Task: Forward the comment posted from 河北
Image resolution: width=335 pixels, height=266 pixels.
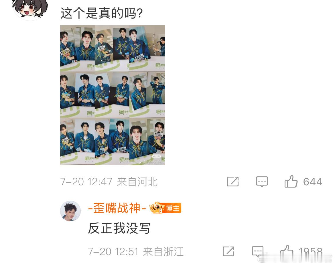Action: 233,182
